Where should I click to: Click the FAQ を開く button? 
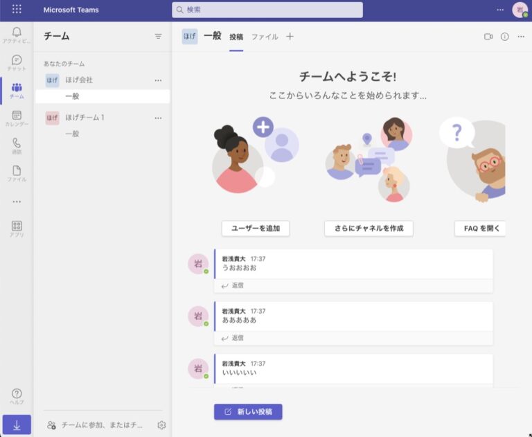480,229
